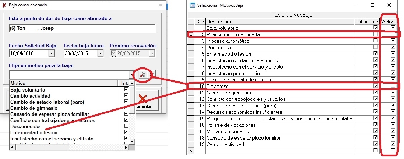Click the down arrow of Motivo list scrollbar
Screen dimensions: 404x159
[132, 141]
